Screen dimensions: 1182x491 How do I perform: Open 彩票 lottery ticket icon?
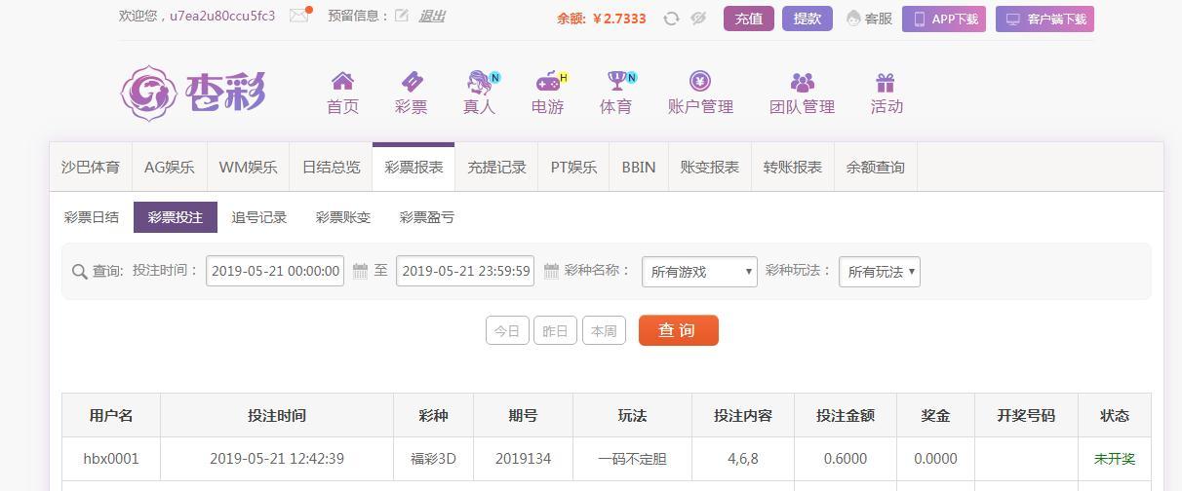click(x=412, y=81)
